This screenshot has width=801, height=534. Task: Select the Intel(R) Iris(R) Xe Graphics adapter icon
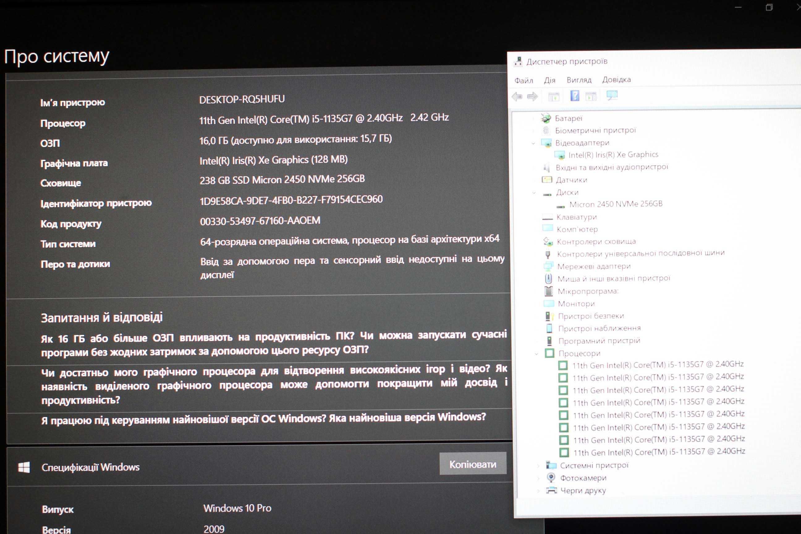560,155
